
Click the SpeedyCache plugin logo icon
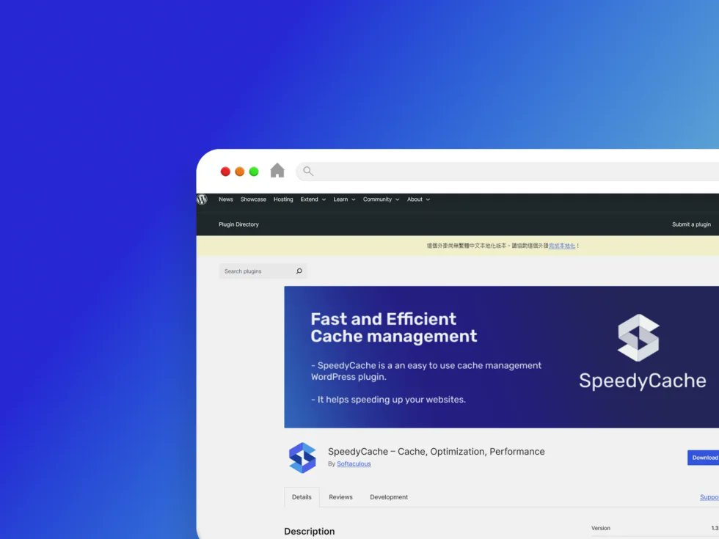[302, 458]
